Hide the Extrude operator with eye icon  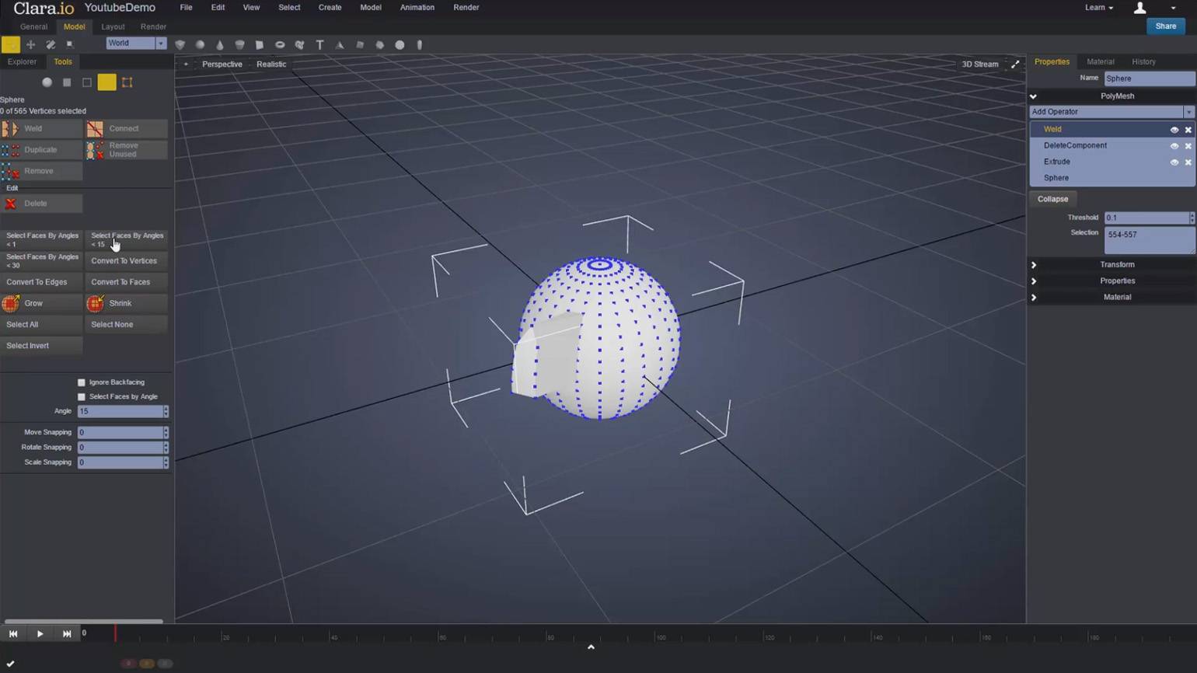click(1174, 162)
